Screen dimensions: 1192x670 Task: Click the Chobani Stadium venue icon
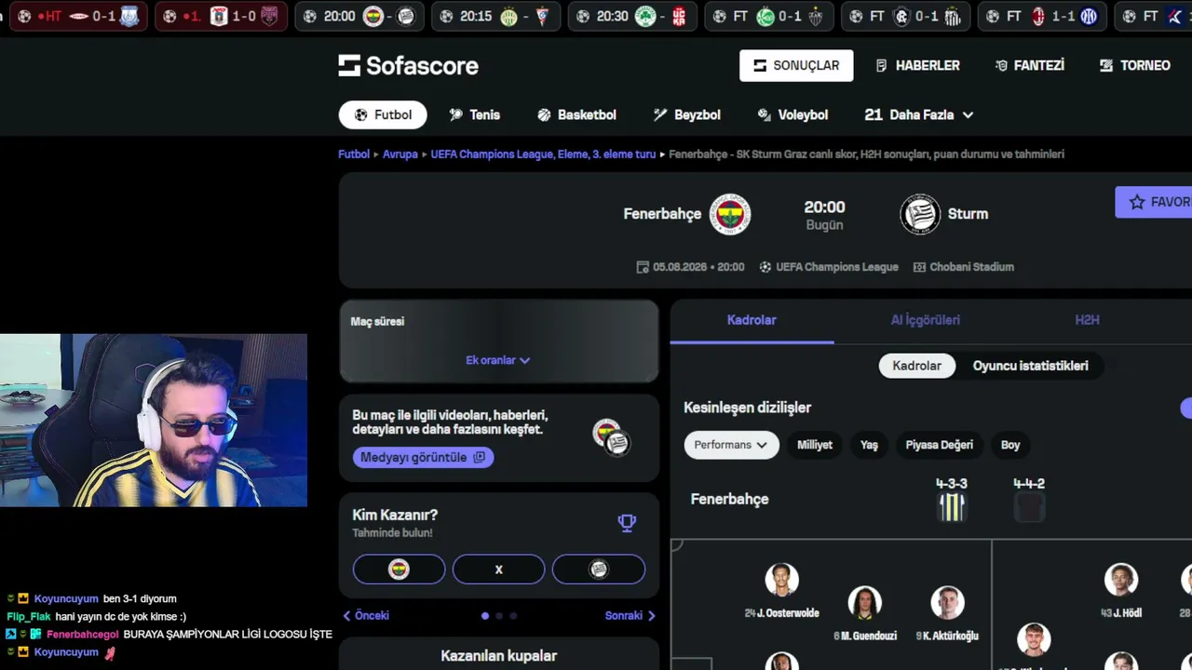click(x=920, y=267)
